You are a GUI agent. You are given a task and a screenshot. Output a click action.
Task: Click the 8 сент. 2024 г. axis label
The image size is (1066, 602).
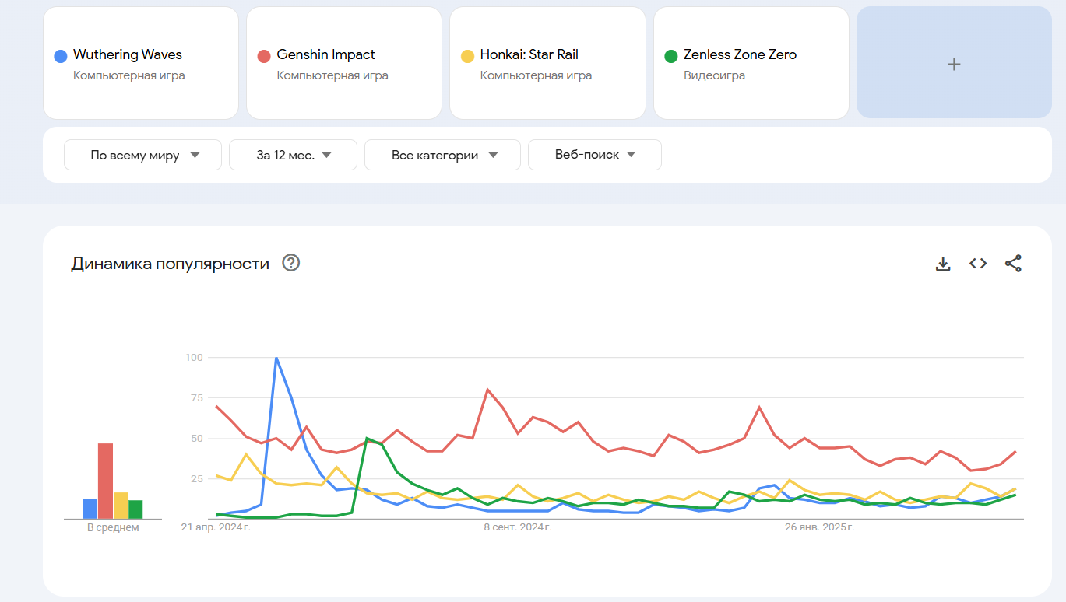[518, 528]
